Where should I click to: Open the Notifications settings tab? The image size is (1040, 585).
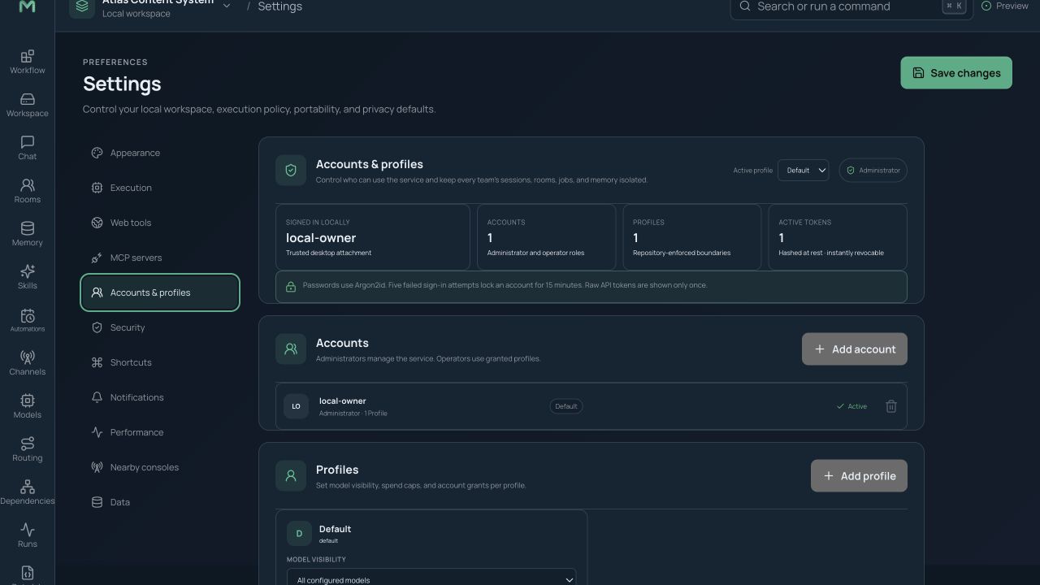(x=160, y=397)
